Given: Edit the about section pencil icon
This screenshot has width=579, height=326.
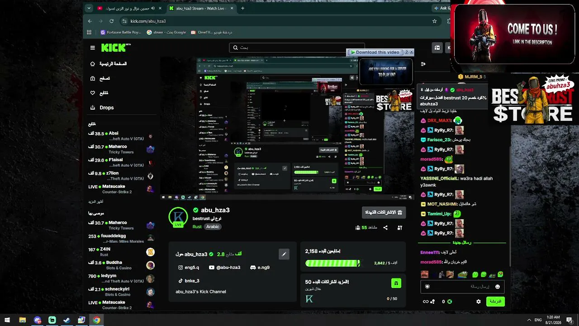Looking at the screenshot, I should (284, 254).
